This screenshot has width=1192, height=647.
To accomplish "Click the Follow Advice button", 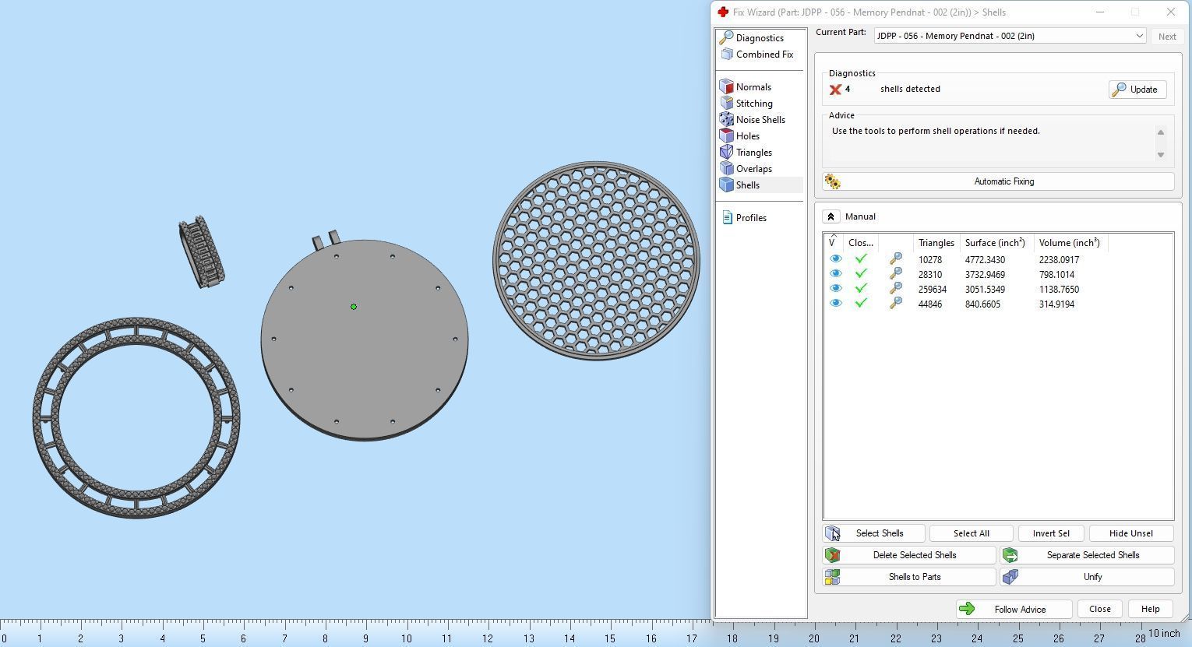I will point(1014,609).
